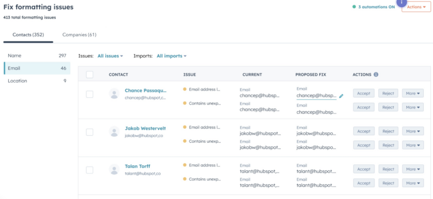This screenshot has width=433, height=199.
Task: Click Jakob Westervelt's avatar icon
Action: 114,131
